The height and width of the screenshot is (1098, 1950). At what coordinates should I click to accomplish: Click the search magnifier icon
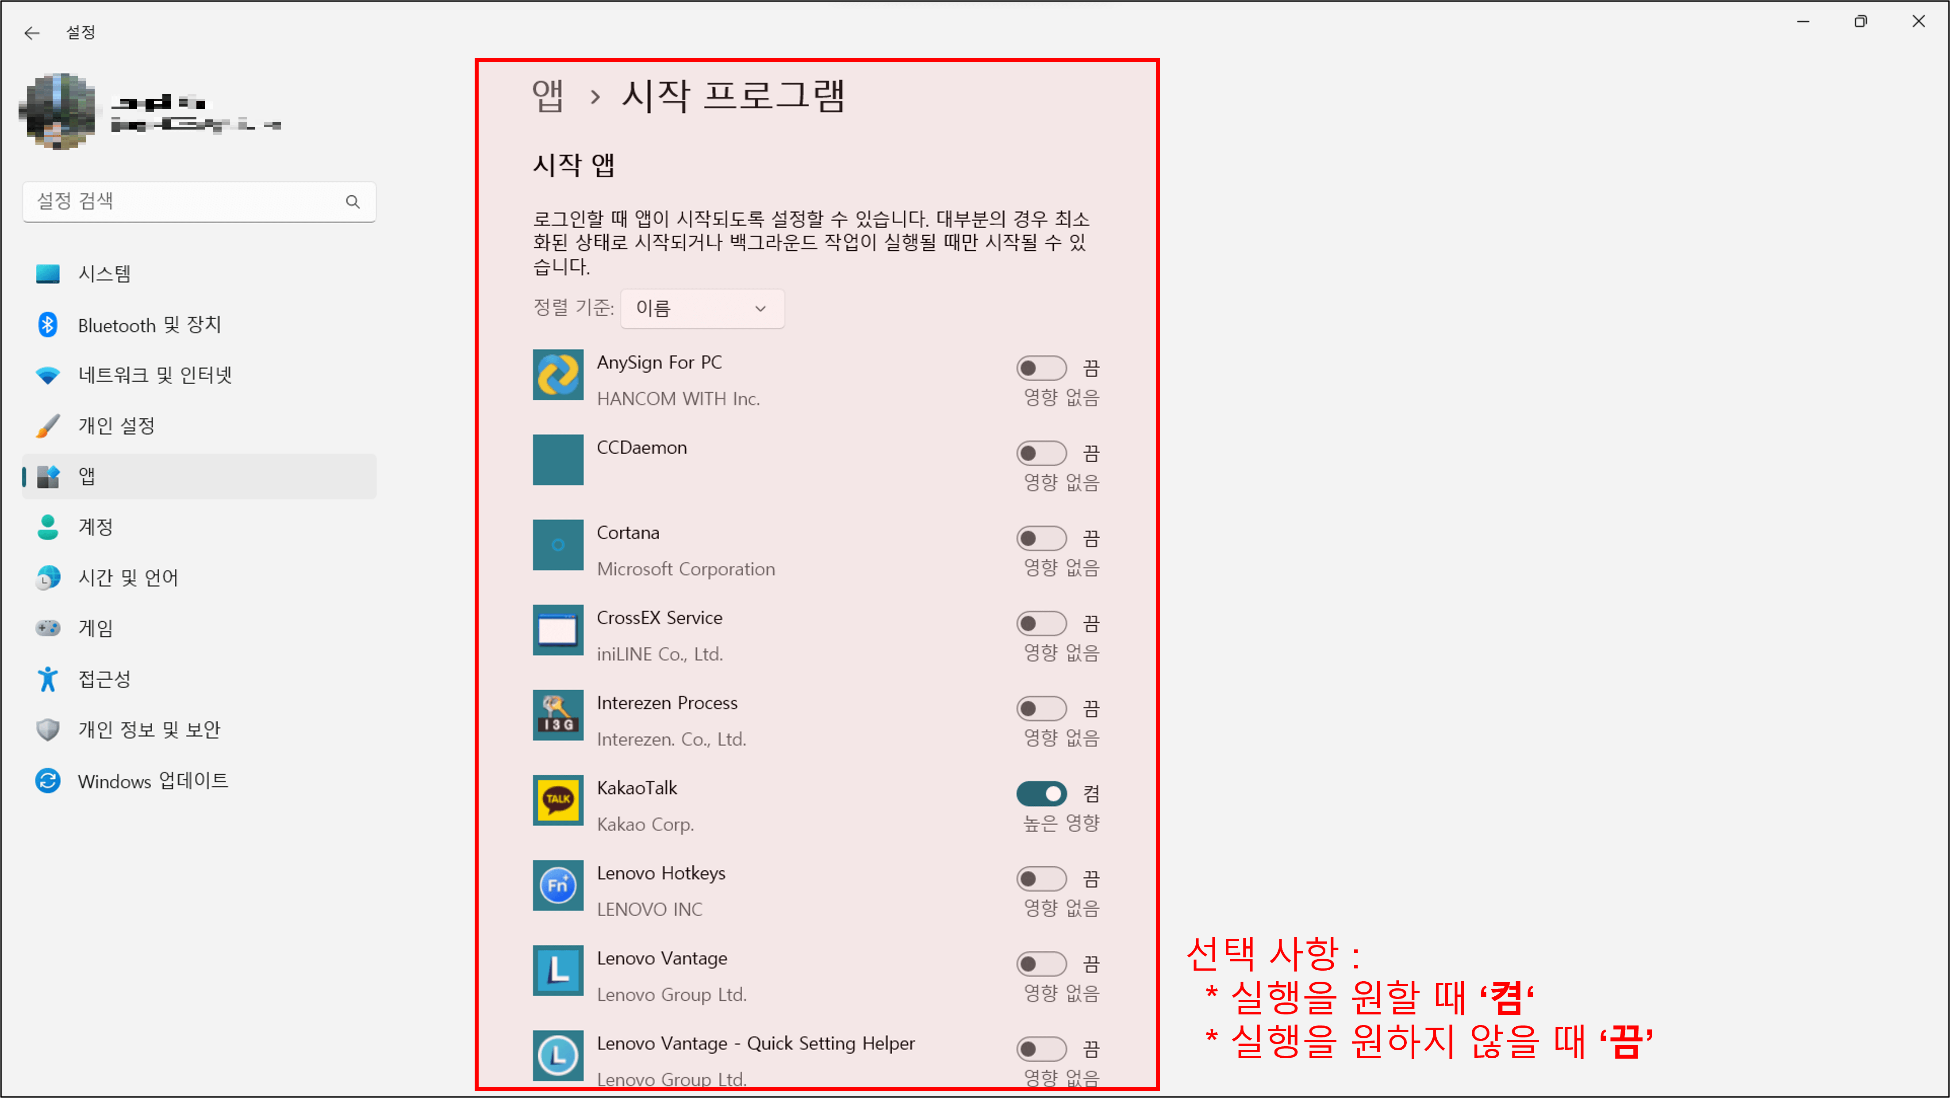353,201
